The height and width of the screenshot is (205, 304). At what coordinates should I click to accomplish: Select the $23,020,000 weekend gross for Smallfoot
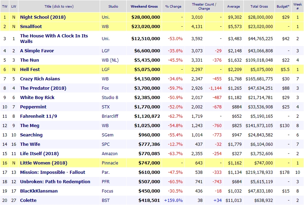tap(146, 26)
